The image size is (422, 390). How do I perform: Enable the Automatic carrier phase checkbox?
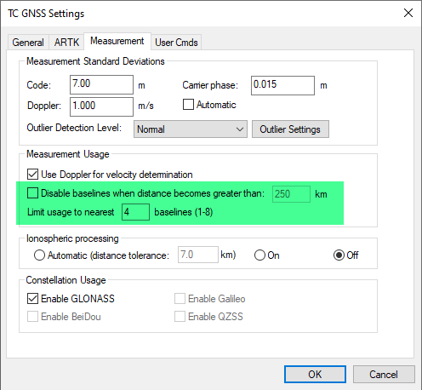(188, 105)
